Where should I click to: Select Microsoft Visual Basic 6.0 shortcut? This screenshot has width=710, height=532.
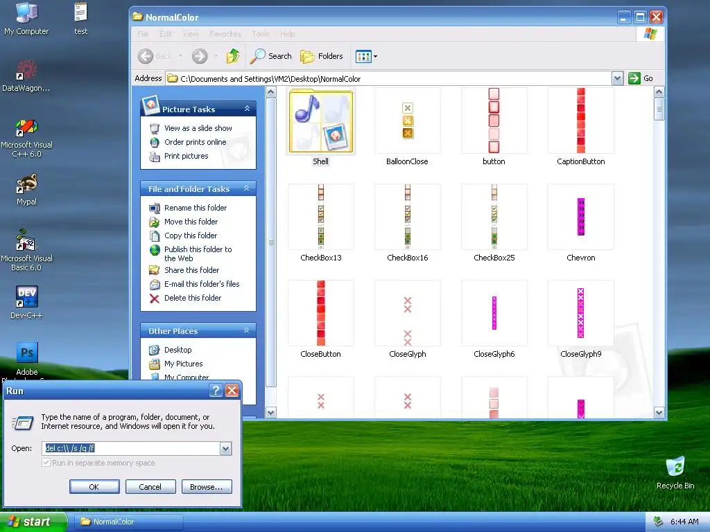pos(26,250)
